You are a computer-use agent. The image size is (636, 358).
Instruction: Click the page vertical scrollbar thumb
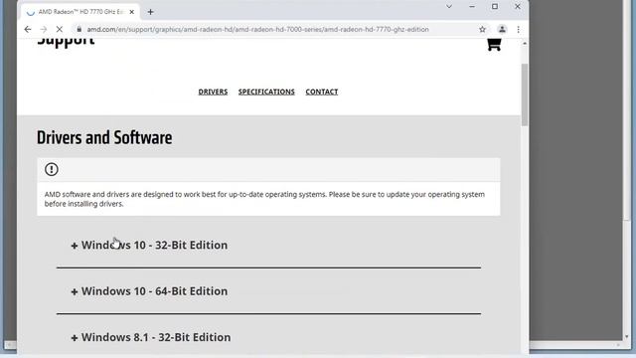pos(525,95)
